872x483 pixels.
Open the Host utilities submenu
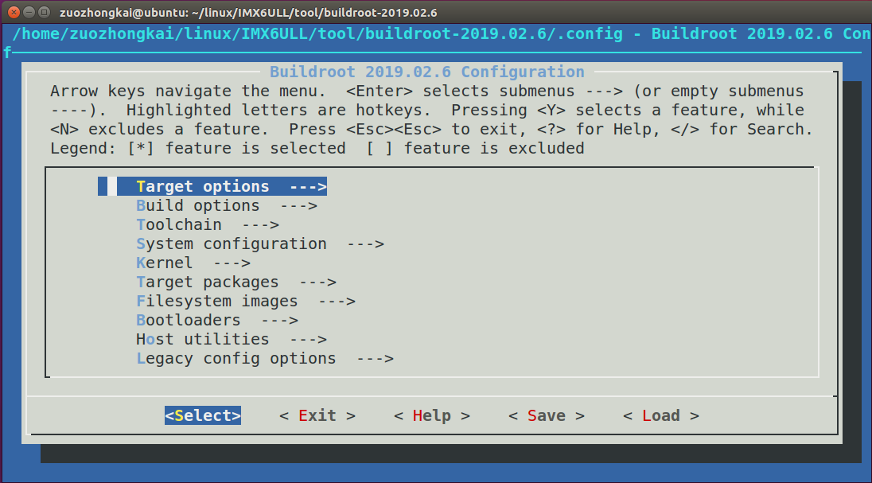point(232,340)
